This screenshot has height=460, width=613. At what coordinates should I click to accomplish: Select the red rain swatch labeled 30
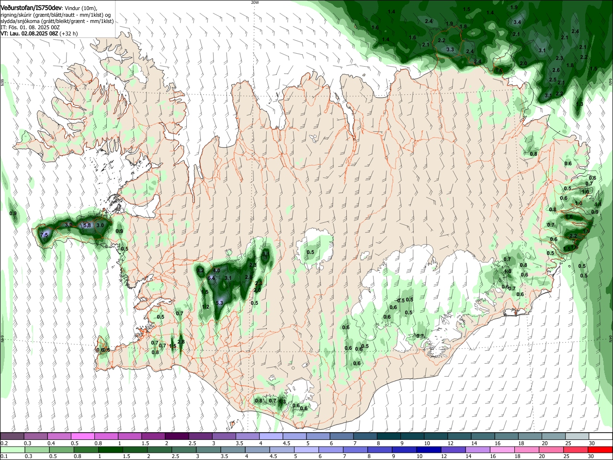600,449
